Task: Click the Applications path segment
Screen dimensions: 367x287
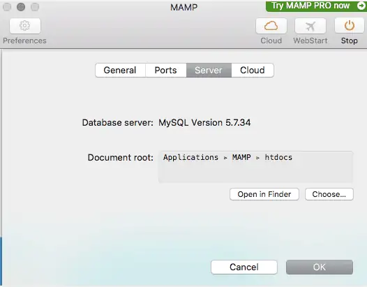Action: pos(190,157)
